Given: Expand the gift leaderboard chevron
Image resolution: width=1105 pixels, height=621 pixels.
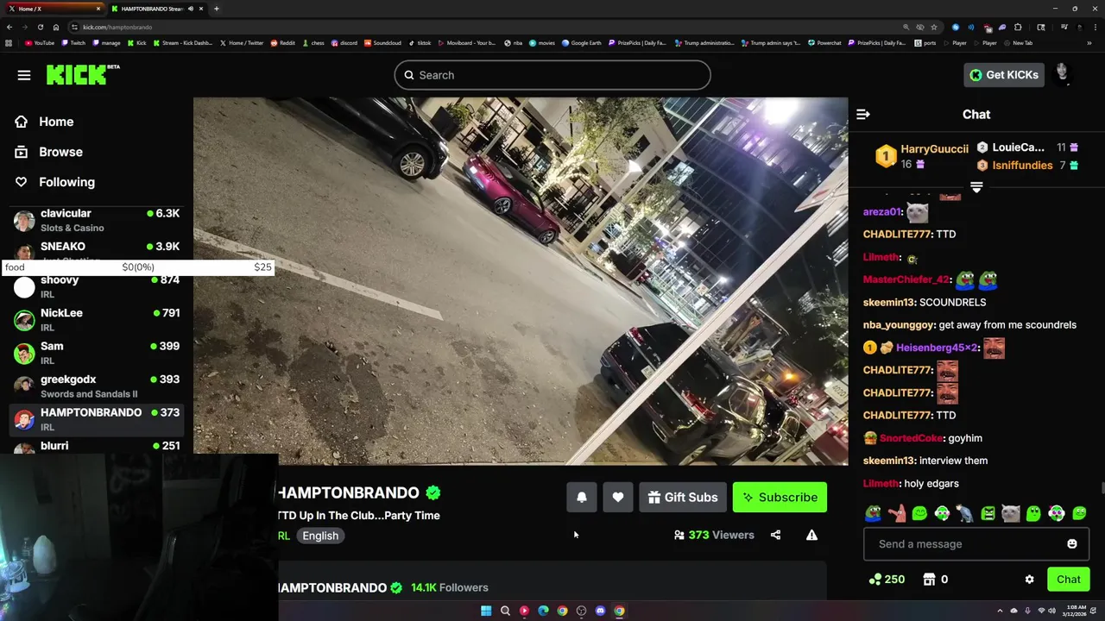Looking at the screenshot, I should pos(976,187).
